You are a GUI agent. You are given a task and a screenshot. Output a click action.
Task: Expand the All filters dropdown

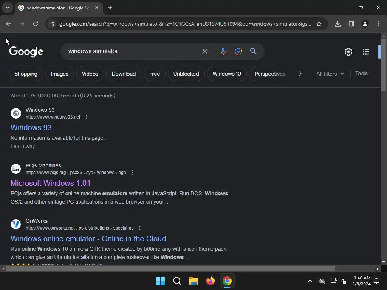pos(330,74)
